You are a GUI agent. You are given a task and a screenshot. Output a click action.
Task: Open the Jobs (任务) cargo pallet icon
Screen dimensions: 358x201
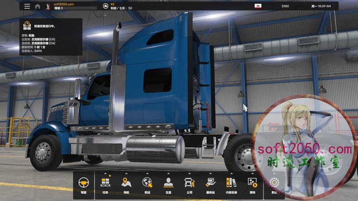click(x=105, y=183)
